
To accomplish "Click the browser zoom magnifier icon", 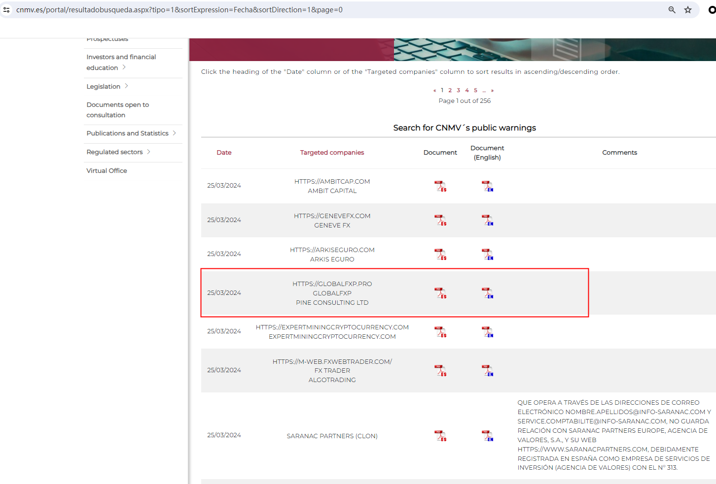I will [x=672, y=10].
